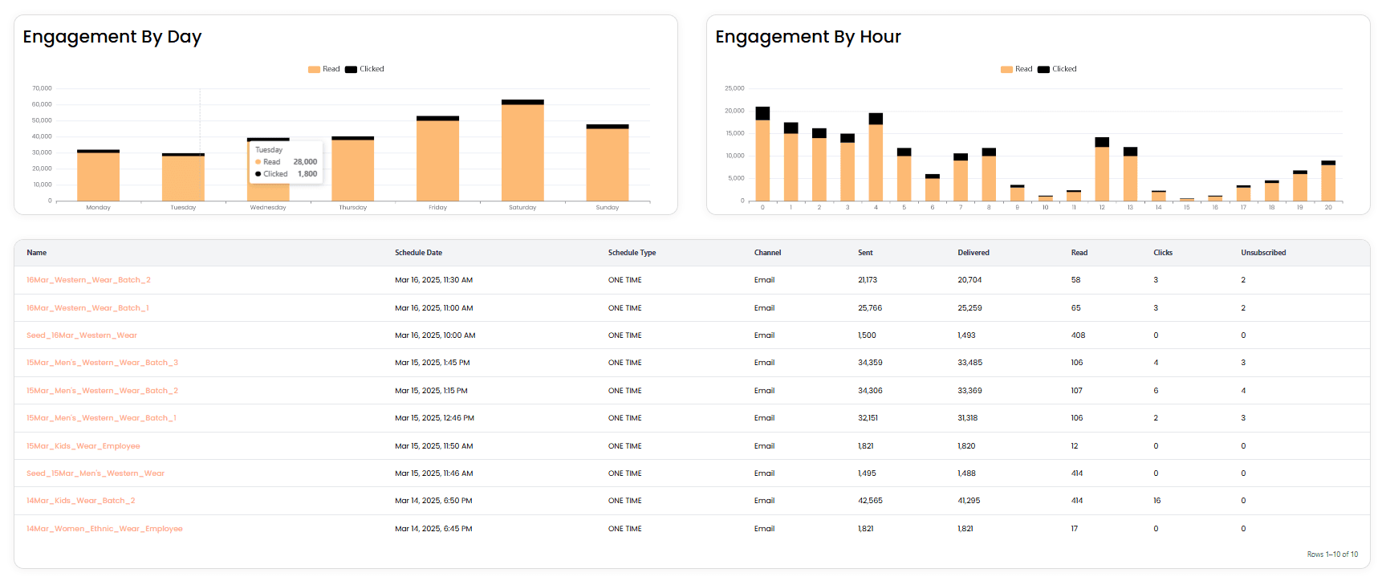Select the Monday bar in Engagement By Day

(98, 177)
